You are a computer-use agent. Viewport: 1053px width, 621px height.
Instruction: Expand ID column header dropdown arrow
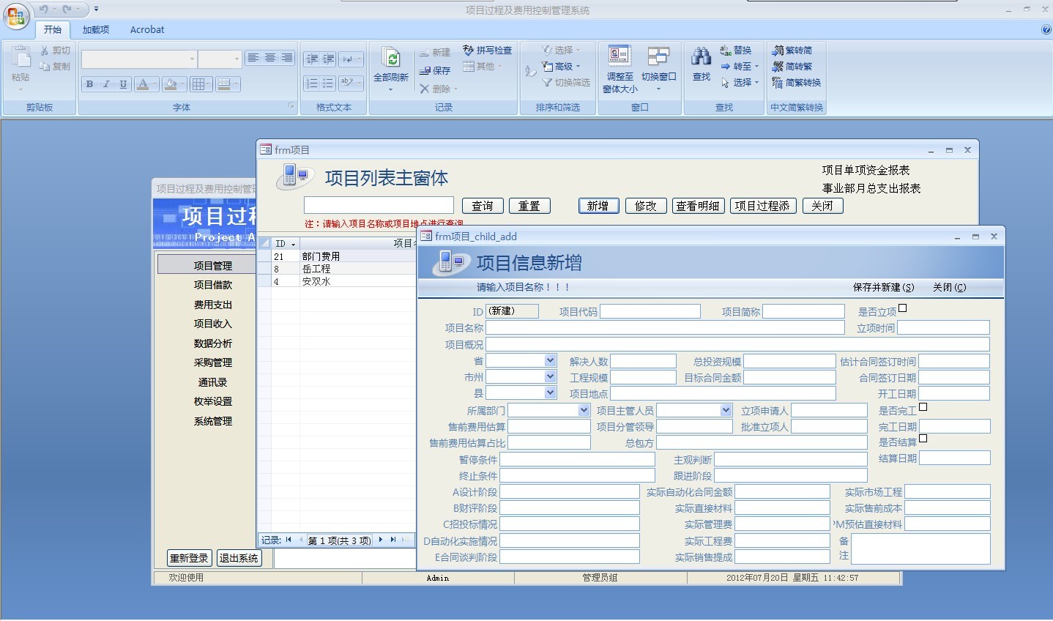pos(294,244)
